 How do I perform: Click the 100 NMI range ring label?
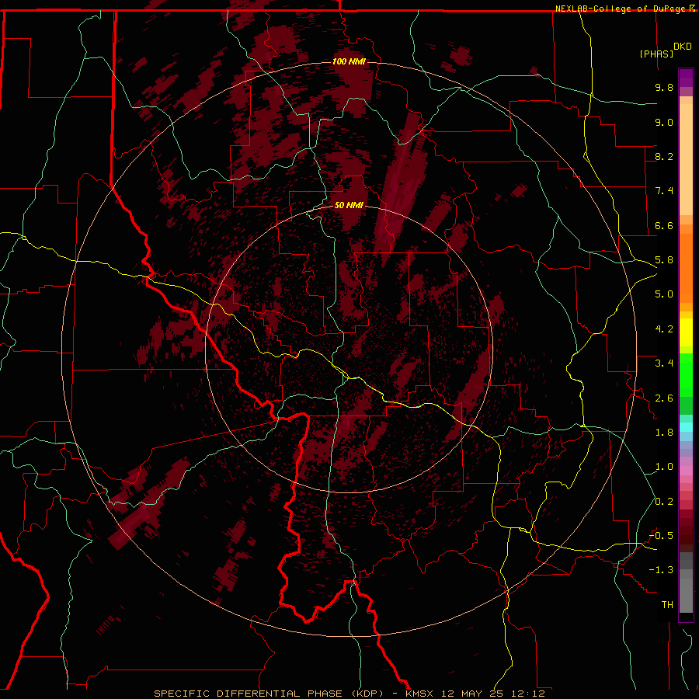tap(349, 61)
